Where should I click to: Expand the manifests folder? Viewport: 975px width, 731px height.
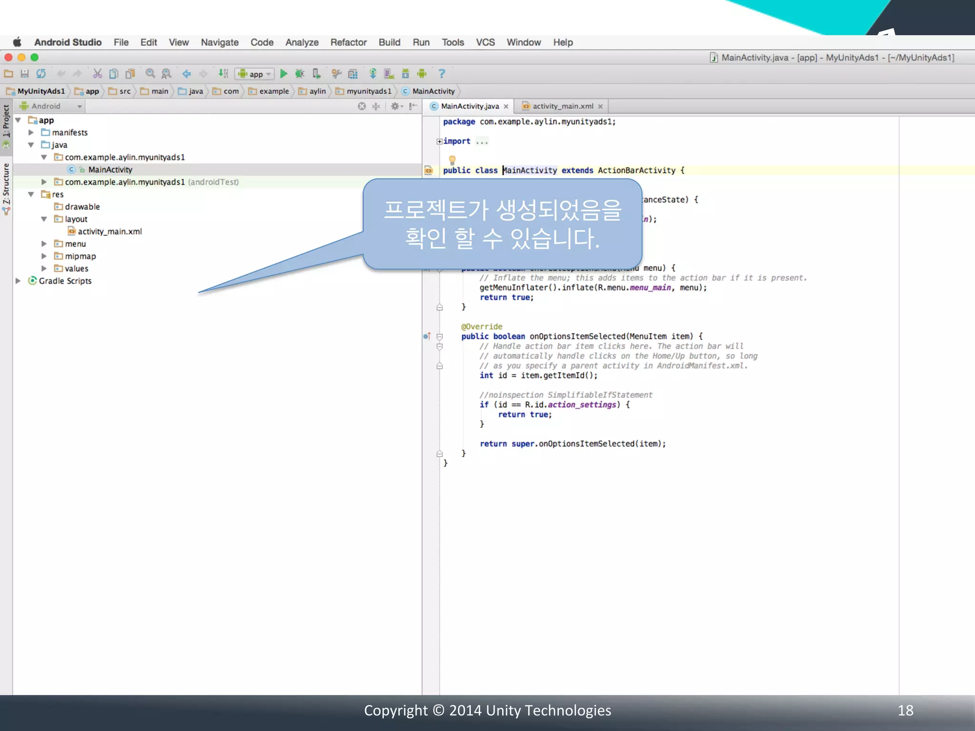coord(31,133)
